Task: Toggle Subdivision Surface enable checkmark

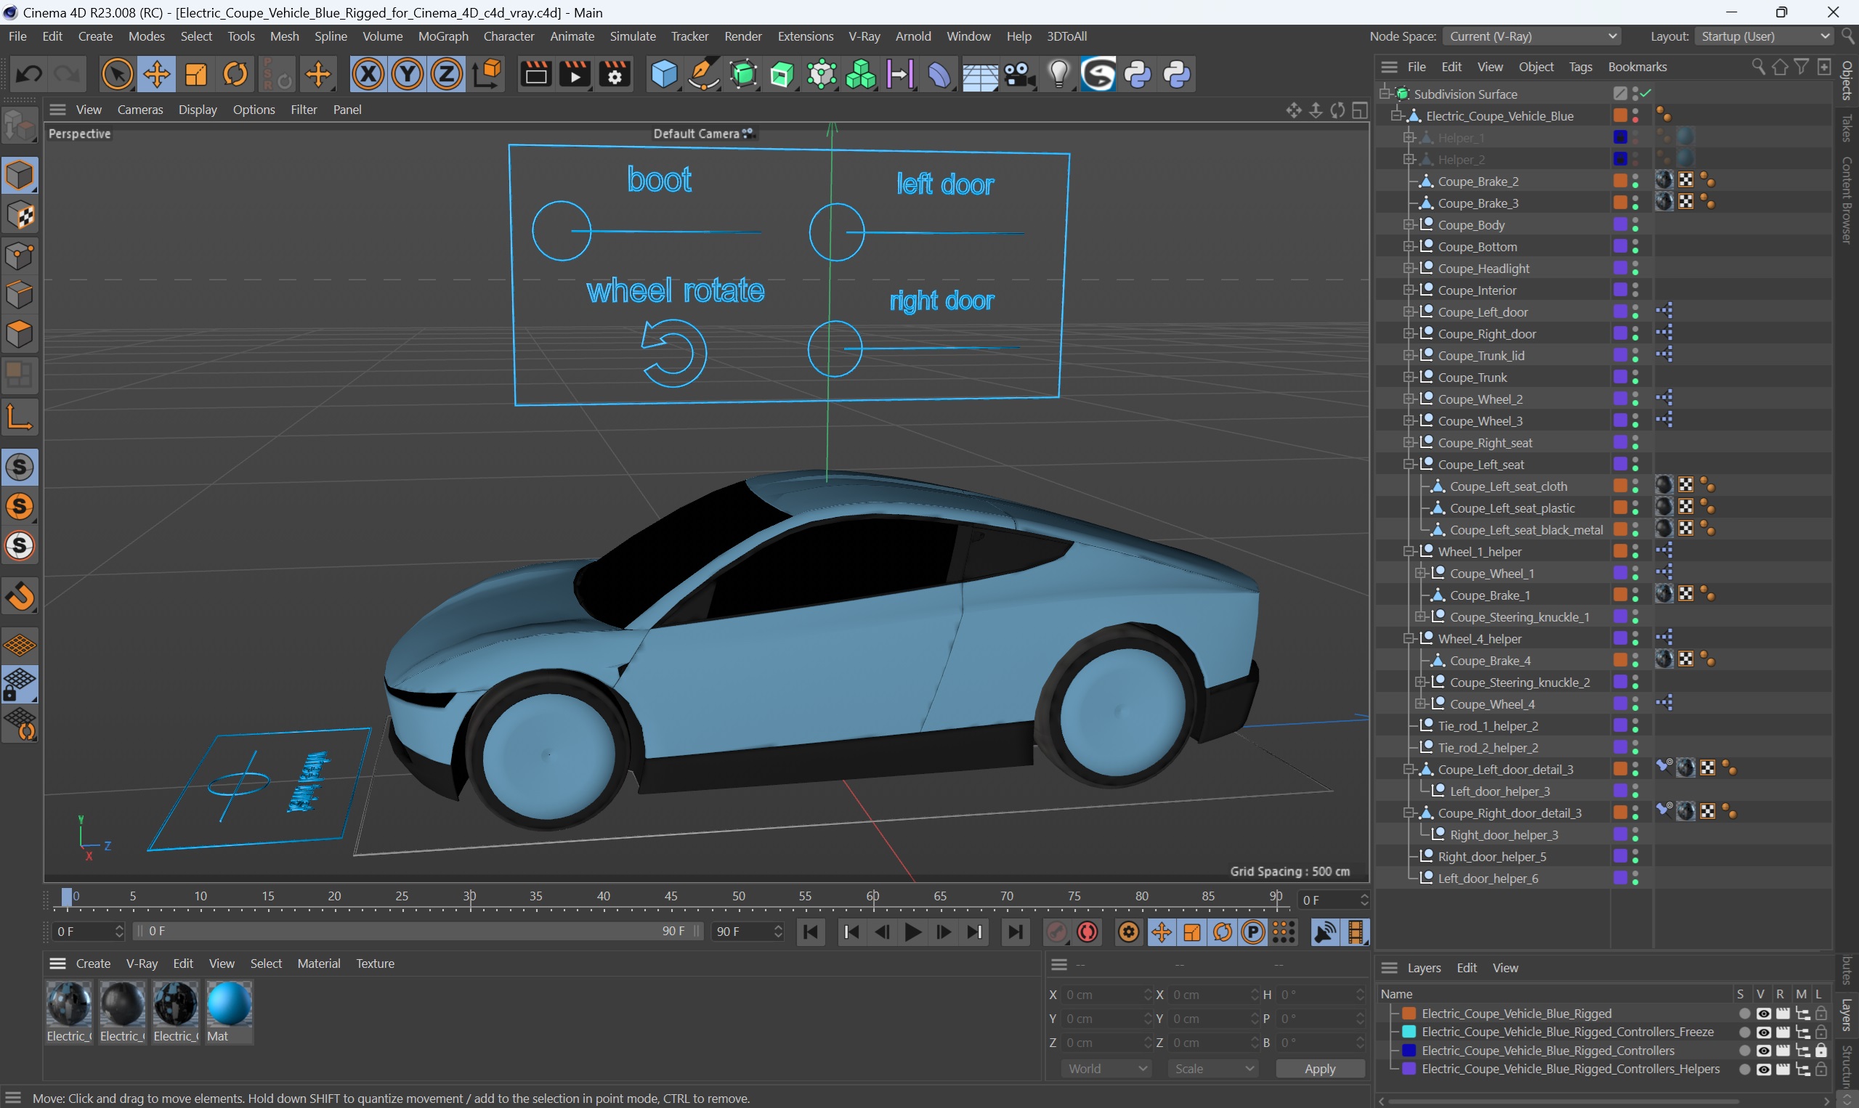Action: point(1646,94)
